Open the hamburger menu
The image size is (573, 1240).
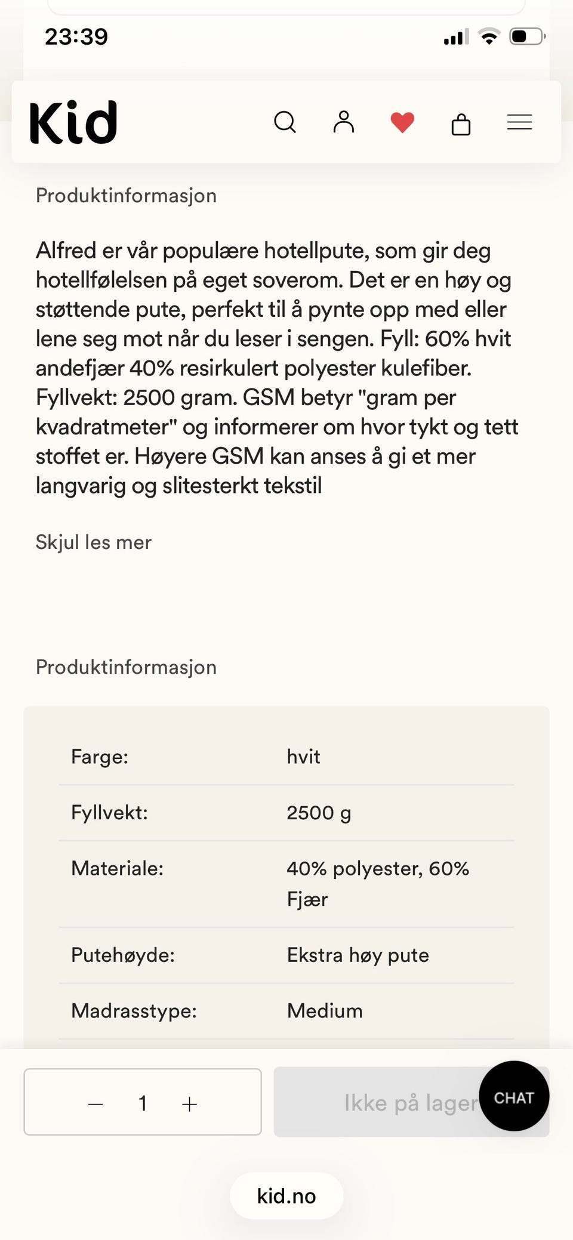click(x=519, y=122)
